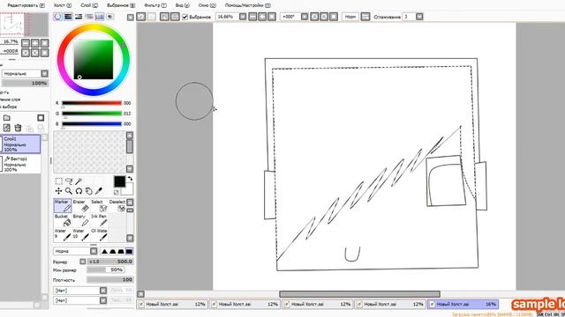The image size is (565, 317).
Task: Click the foreground black color swatch
Action: 120,181
